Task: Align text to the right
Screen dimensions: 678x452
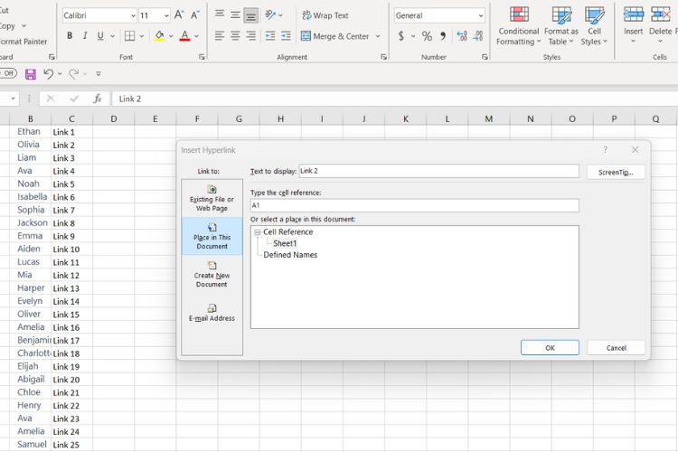Action: tap(250, 36)
